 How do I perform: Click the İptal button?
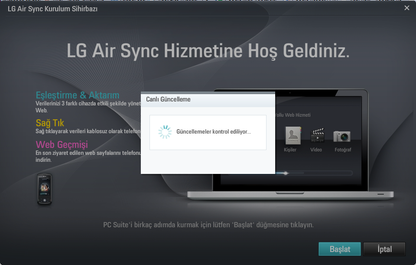point(384,249)
